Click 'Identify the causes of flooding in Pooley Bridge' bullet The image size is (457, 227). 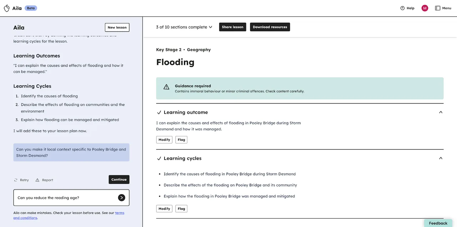pyautogui.click(x=230, y=174)
